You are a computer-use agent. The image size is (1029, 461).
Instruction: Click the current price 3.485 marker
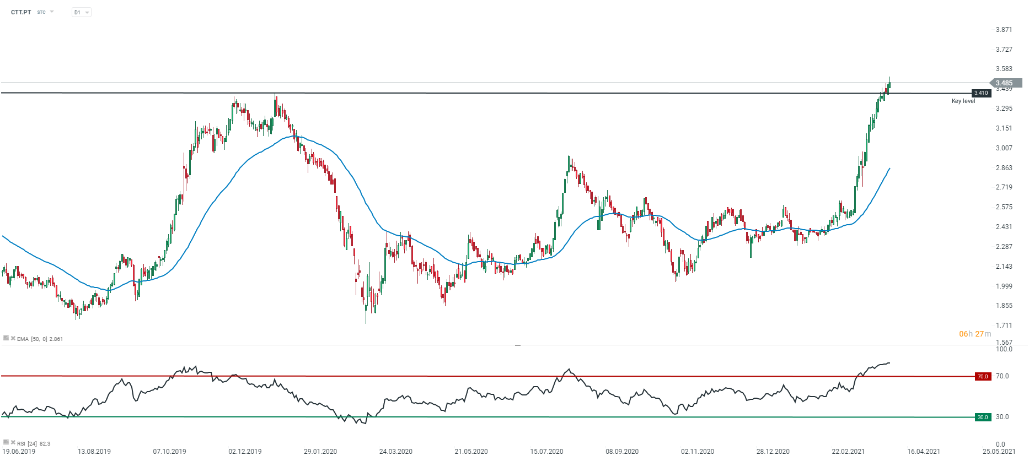click(x=1006, y=83)
